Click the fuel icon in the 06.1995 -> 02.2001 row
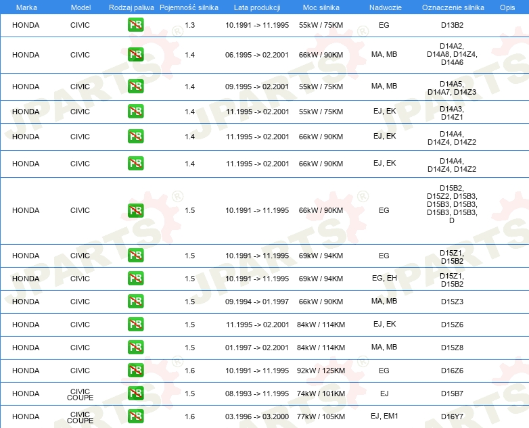This screenshot has width=529, height=428. (x=135, y=55)
